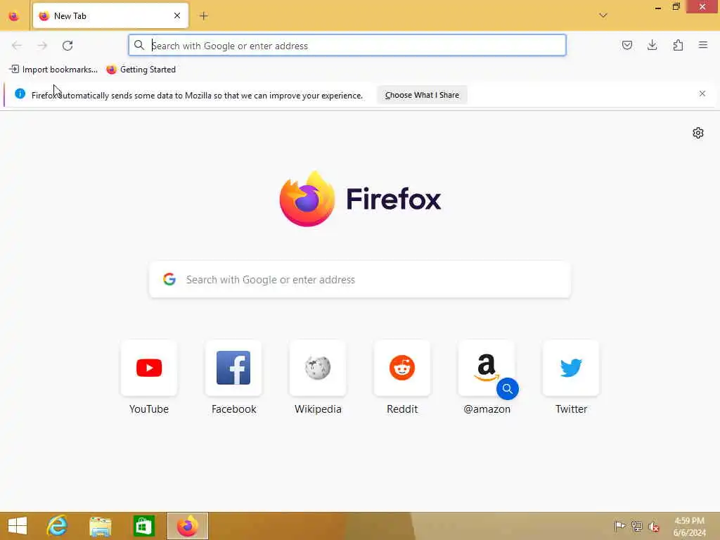Click the info icon in notification bar
The image size is (720, 540).
tap(20, 94)
